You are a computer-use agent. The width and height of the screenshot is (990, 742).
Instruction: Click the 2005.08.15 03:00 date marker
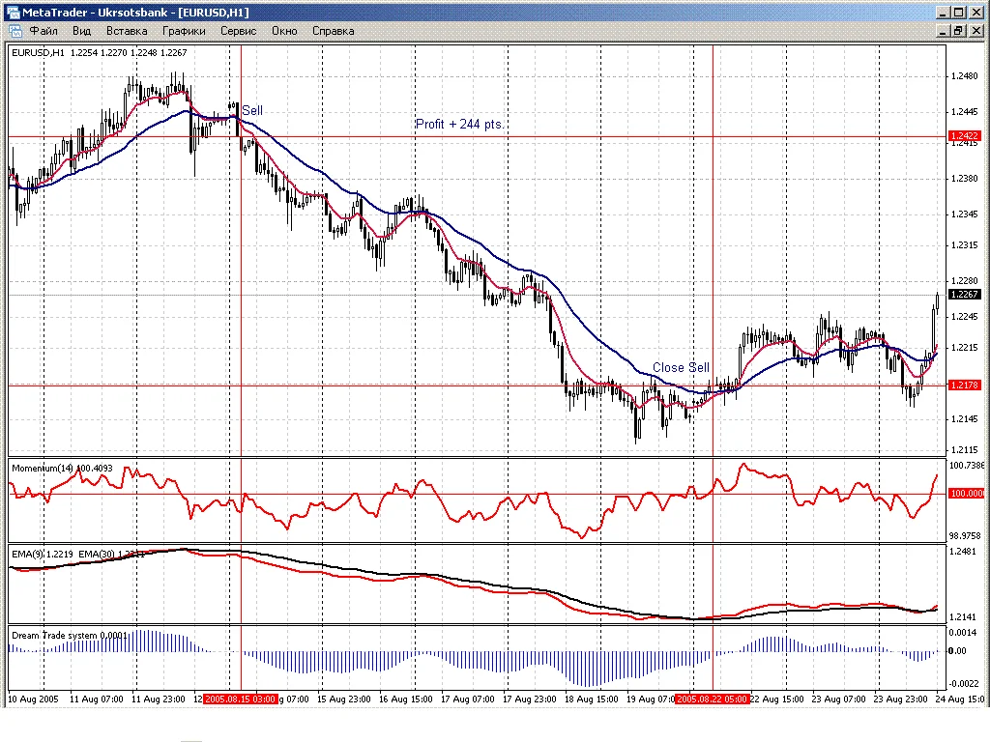click(241, 699)
